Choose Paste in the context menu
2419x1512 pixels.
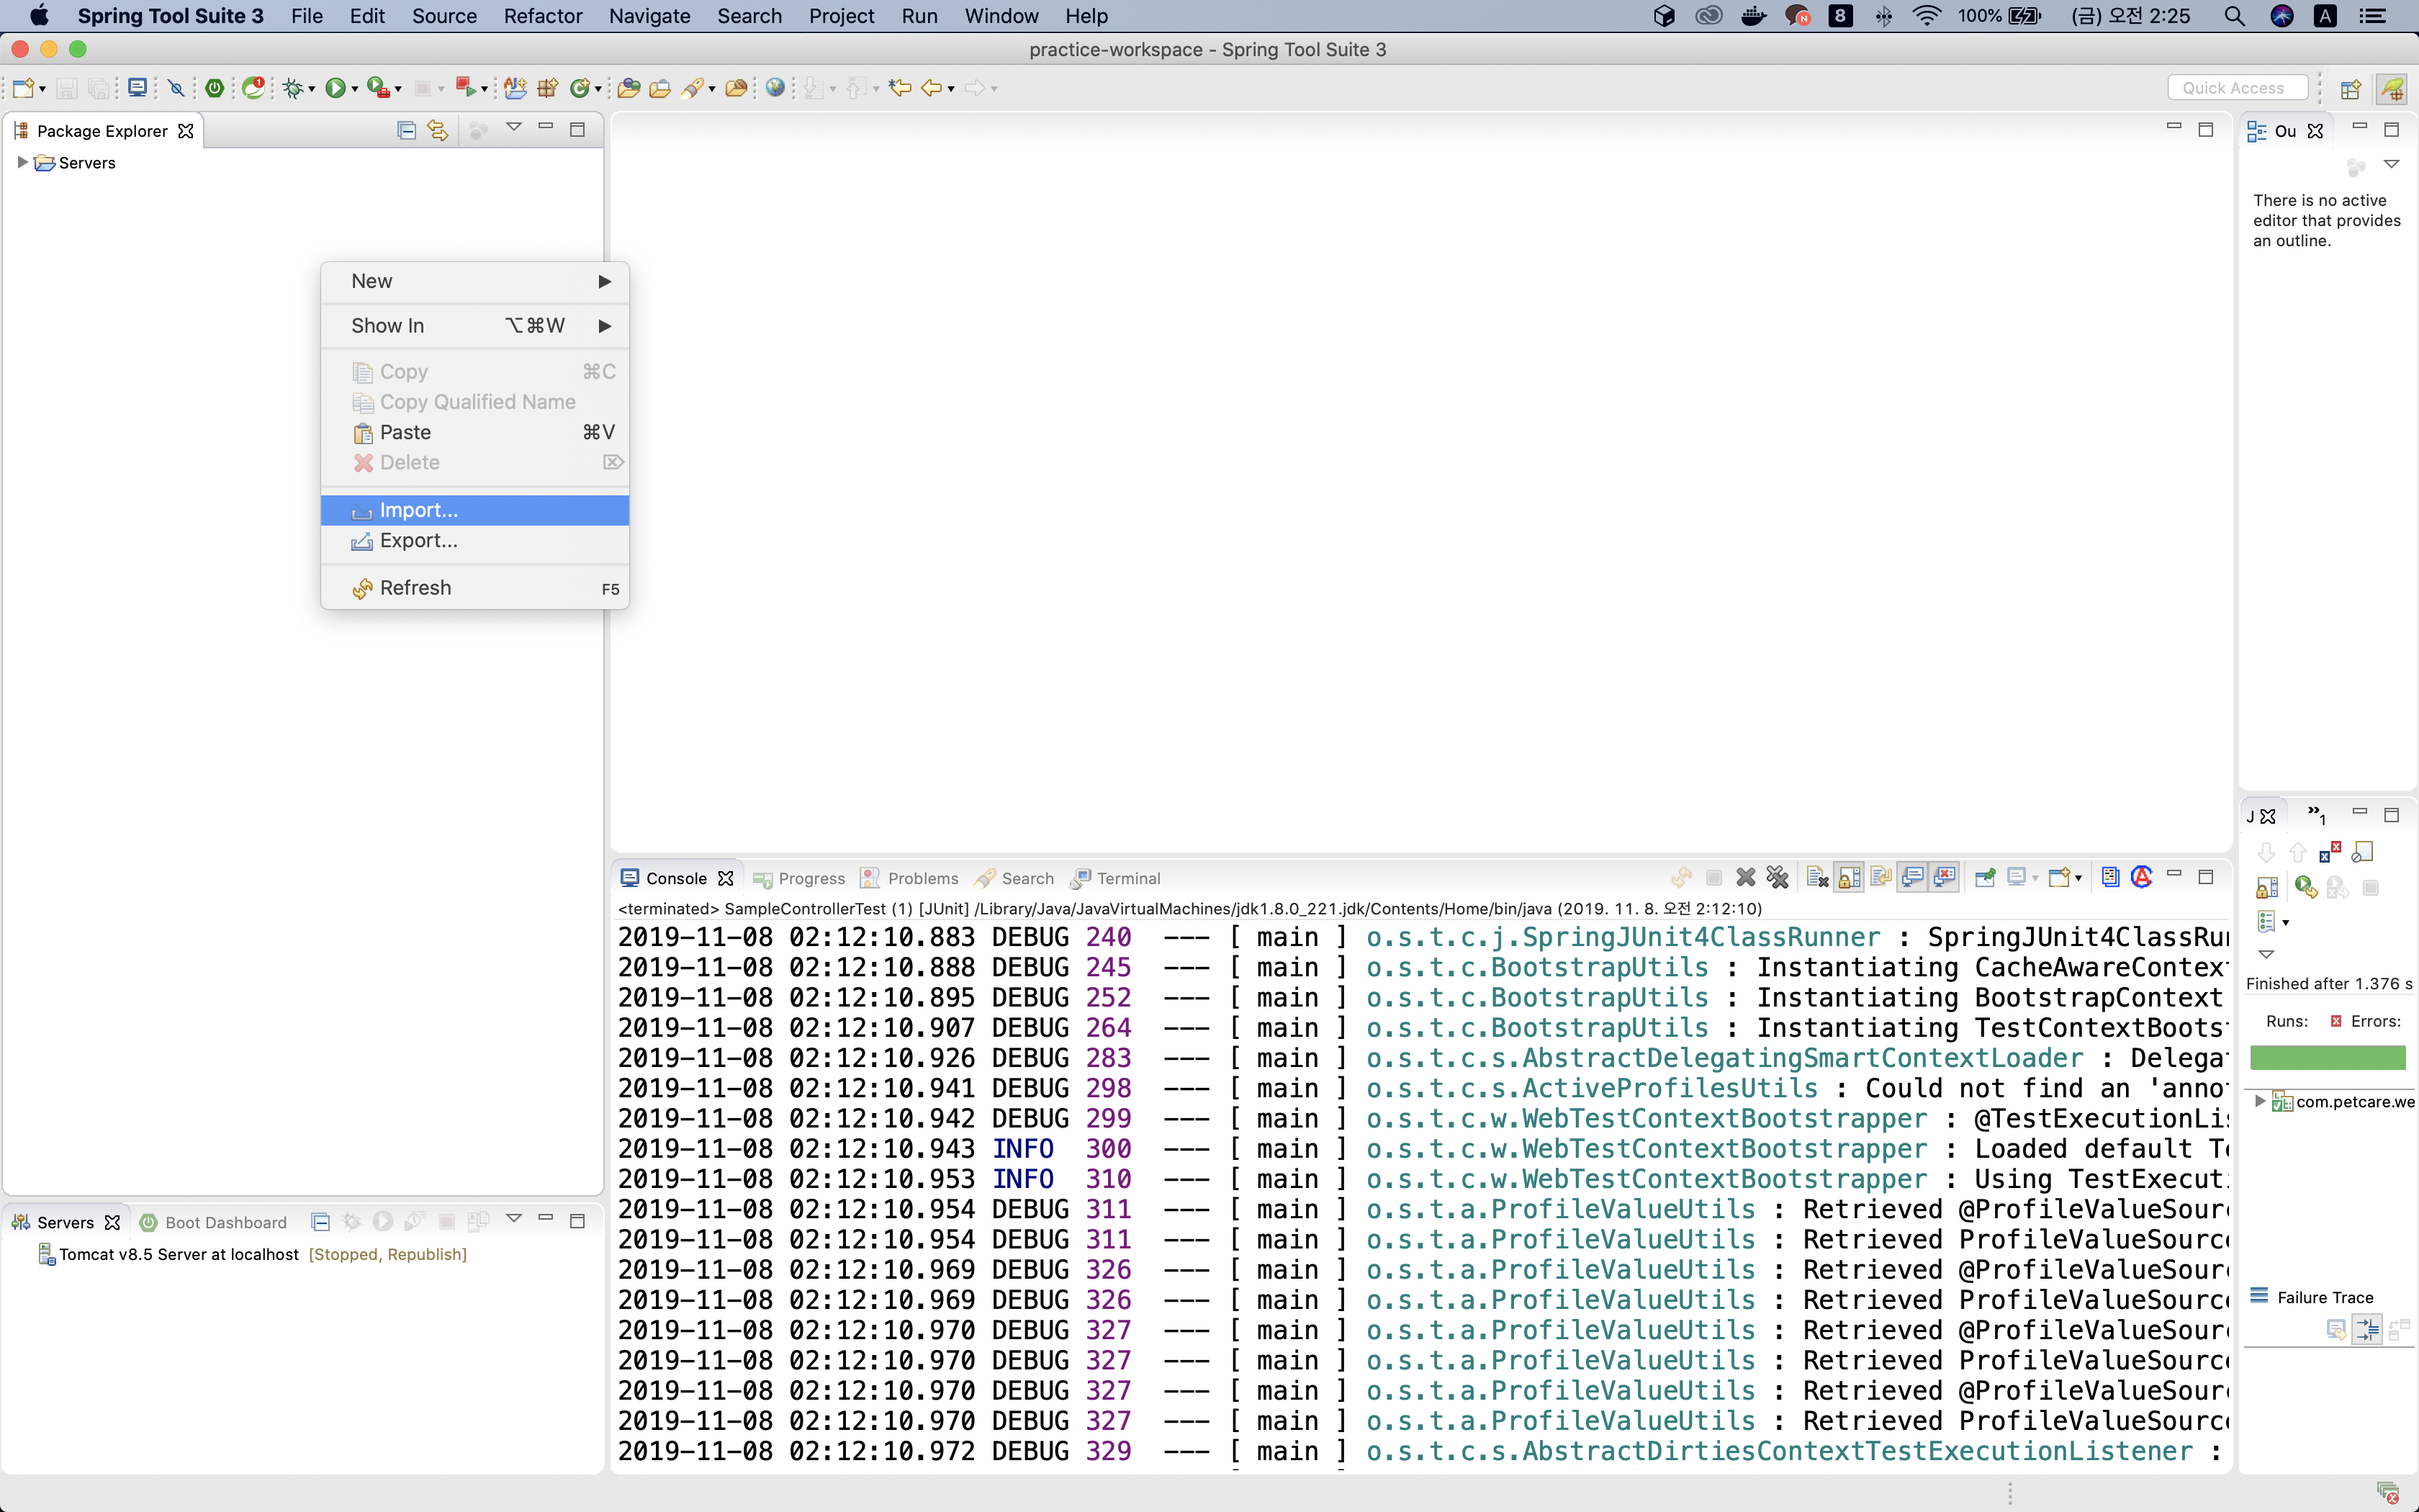[475, 432]
